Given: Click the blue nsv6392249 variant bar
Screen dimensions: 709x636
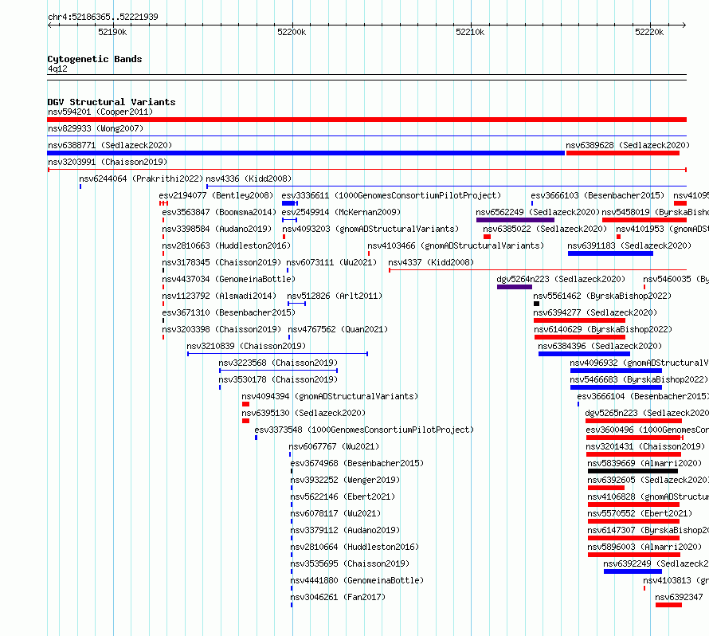Looking at the screenshot, I should [x=633, y=571].
